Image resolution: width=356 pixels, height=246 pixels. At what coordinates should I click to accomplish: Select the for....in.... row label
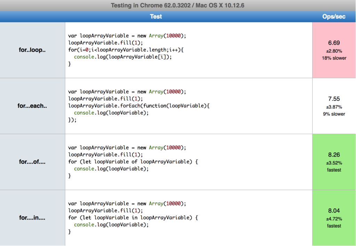tap(32, 218)
